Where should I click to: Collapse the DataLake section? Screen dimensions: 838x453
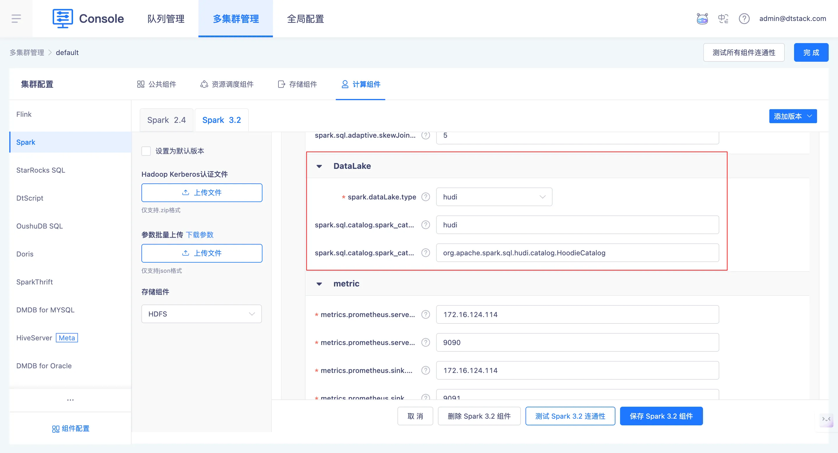click(319, 166)
